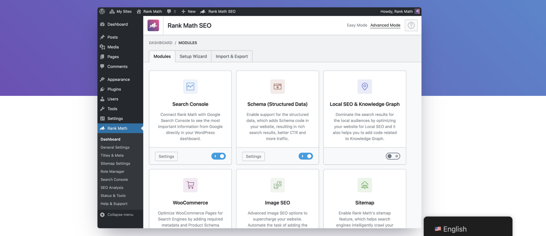Image resolution: width=546 pixels, height=236 pixels.
Task: Open My Sites in the admin bar
Action: [121, 11]
